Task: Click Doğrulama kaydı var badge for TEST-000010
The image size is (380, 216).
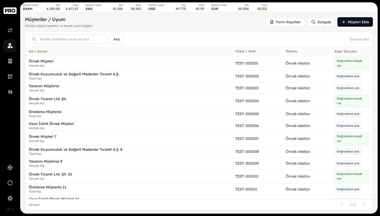Action: point(352,176)
